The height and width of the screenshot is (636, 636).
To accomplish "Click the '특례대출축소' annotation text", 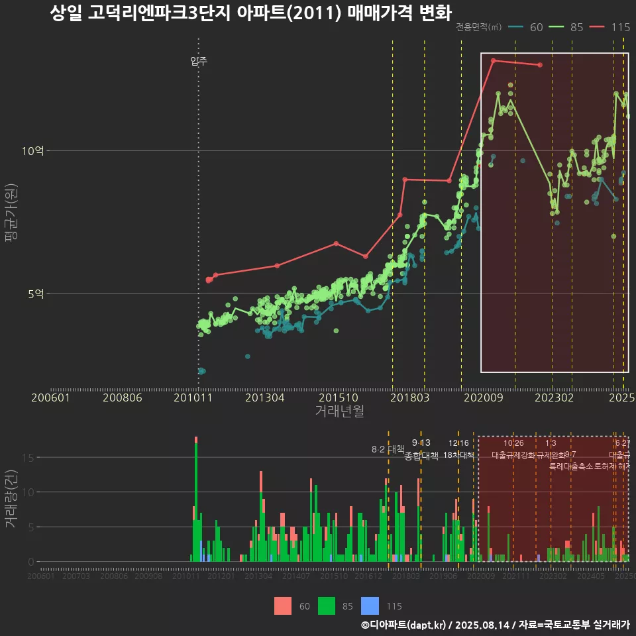I will coord(571,466).
